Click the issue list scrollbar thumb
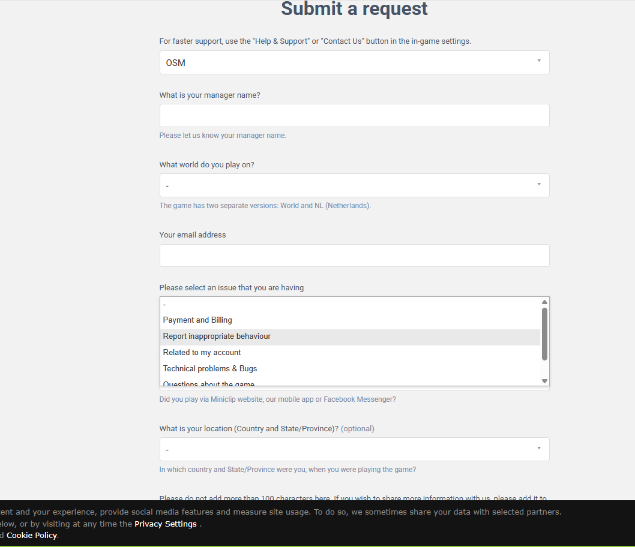Image resolution: width=635 pixels, height=547 pixels. 544,334
